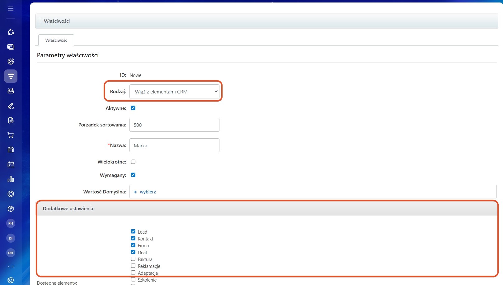Image resolution: width=503 pixels, height=285 pixels.
Task: Uncheck the Aktywne checkbox
Action: click(133, 108)
